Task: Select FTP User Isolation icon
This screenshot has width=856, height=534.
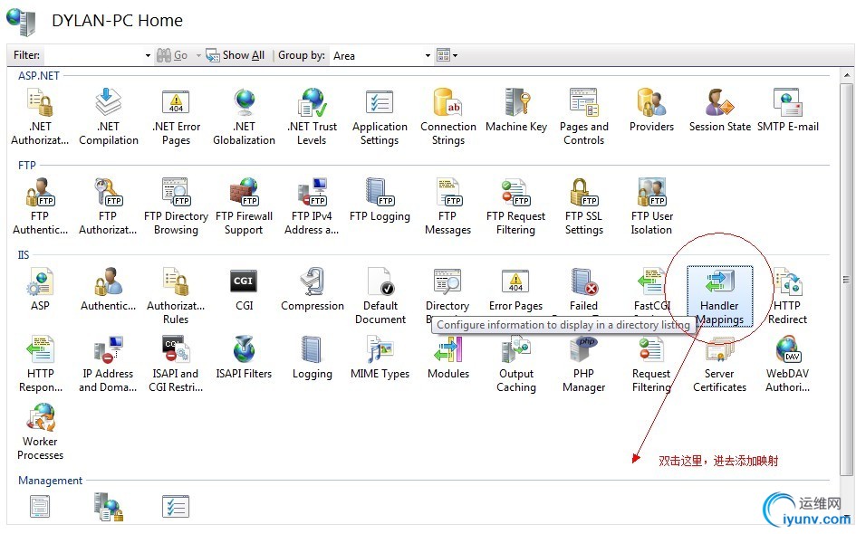Action: tap(651, 206)
